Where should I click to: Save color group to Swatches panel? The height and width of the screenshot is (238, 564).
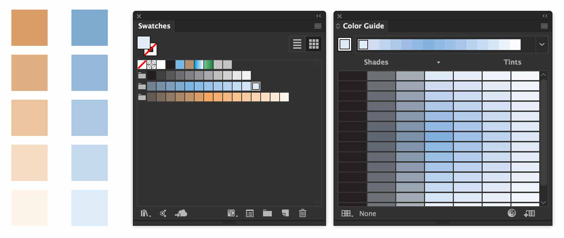[x=529, y=214]
